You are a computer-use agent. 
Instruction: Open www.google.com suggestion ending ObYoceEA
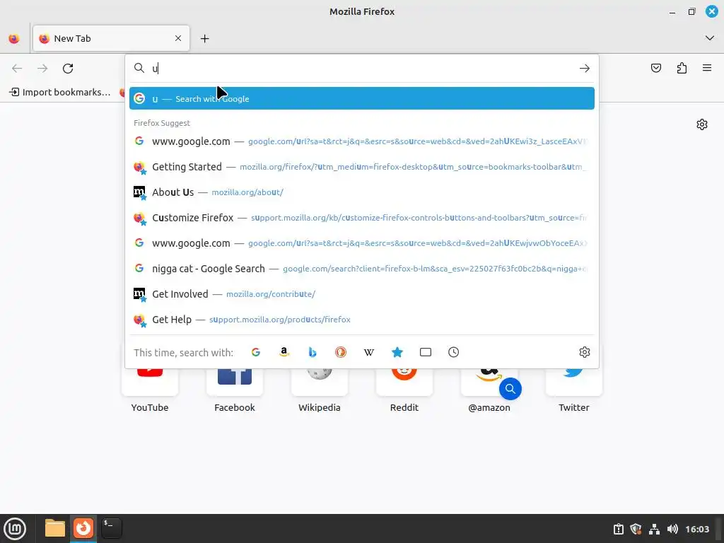361,243
